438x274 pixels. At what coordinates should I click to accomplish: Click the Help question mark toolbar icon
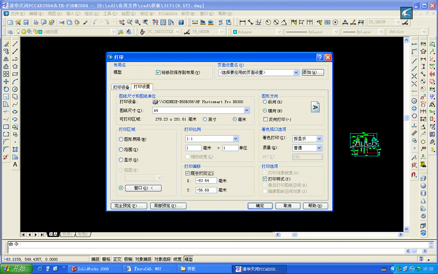click(181, 22)
